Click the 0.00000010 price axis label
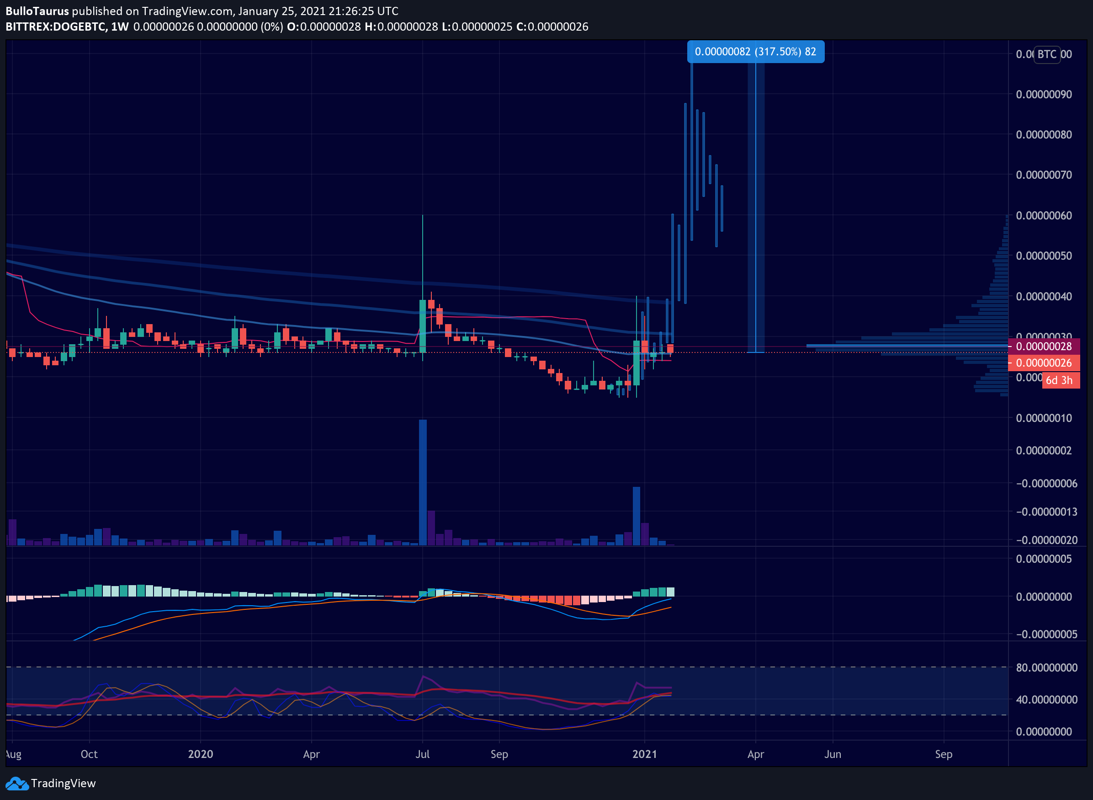Image resolution: width=1093 pixels, height=800 pixels. [x=1044, y=417]
